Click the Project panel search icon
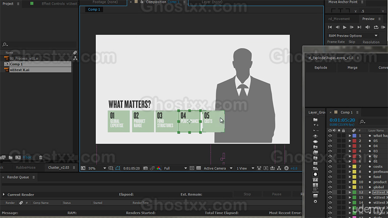The height and width of the screenshot is (218, 388). [x=5, y=44]
